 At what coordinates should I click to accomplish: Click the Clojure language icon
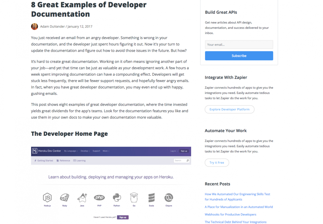tap(169, 198)
